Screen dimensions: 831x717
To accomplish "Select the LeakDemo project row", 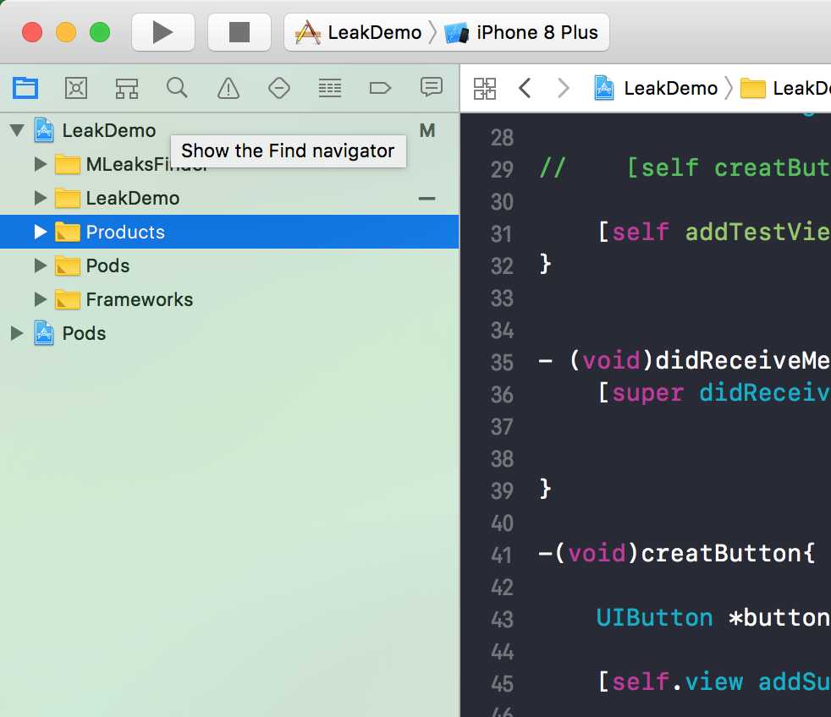I will pos(229,130).
